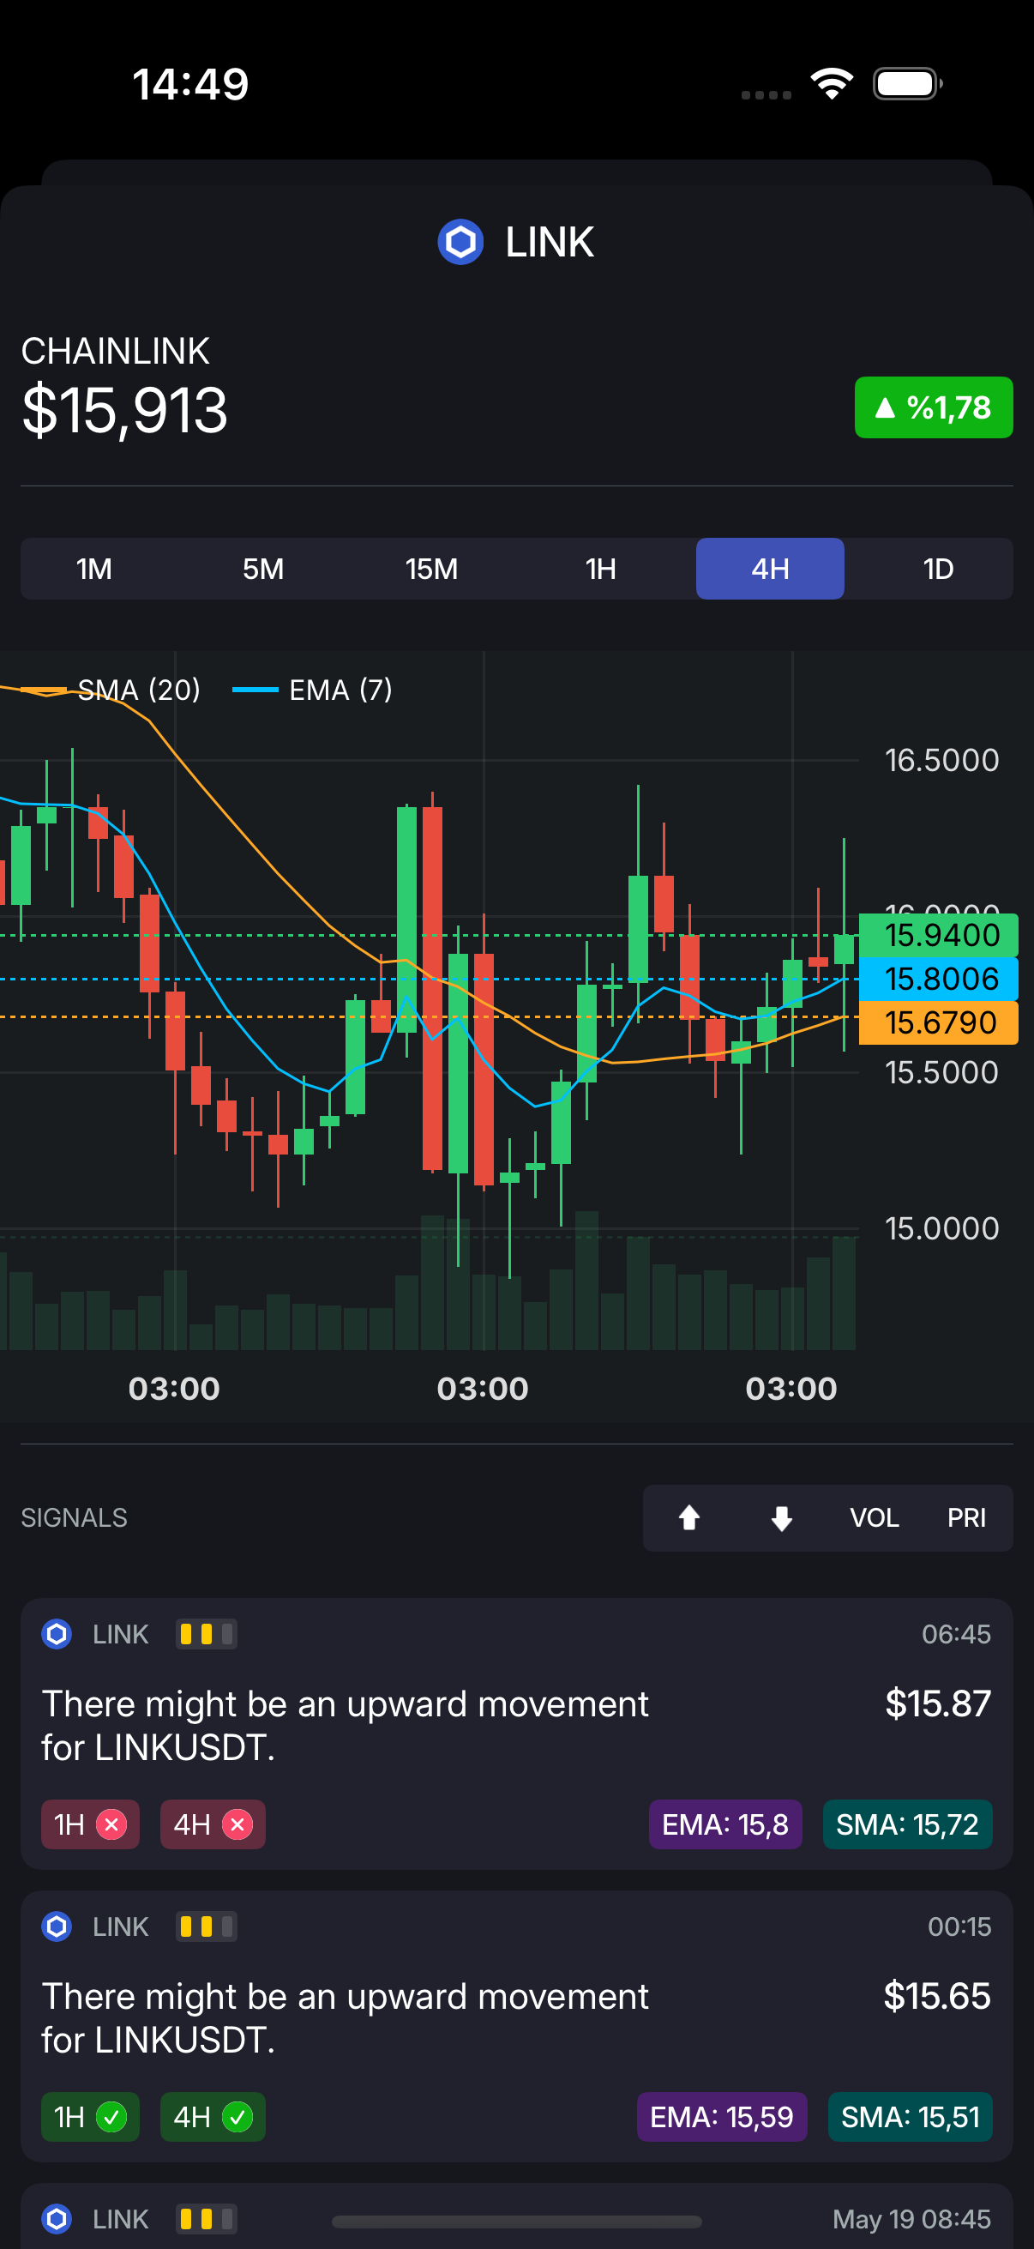This screenshot has height=2249, width=1034.
Task: Tap the 15.9400 green price label
Action: pos(938,935)
